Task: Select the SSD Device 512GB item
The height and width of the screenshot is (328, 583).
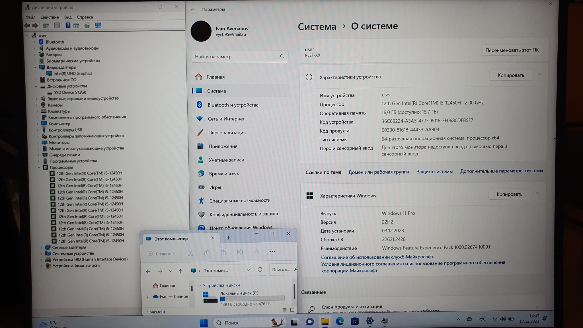Action: point(70,93)
